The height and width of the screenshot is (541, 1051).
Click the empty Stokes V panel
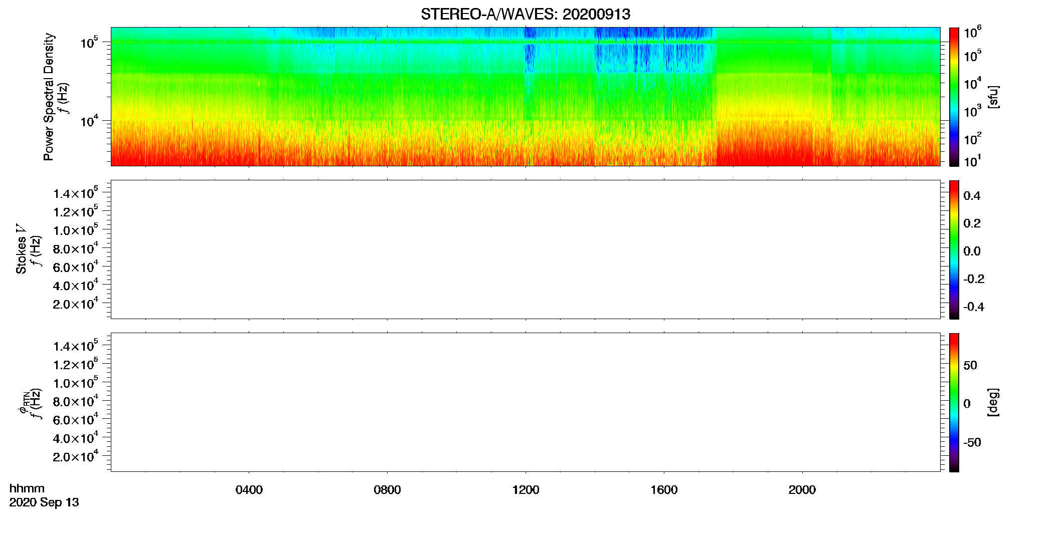[525, 249]
